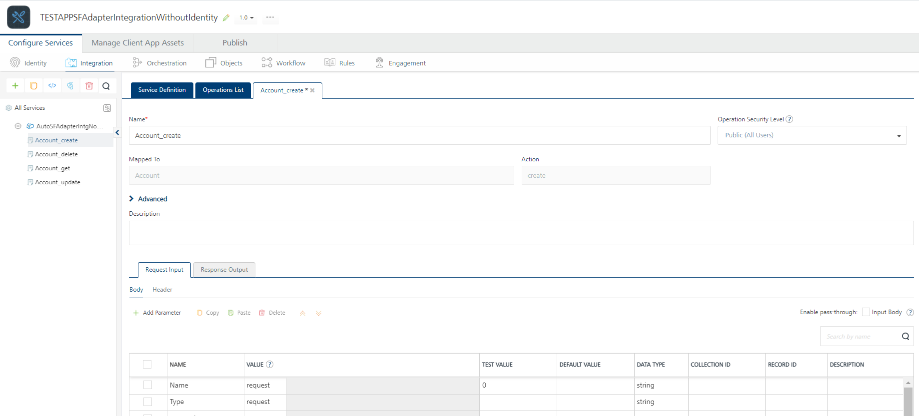Paste a parameter

(x=239, y=313)
